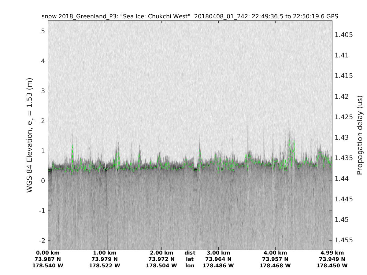The height and width of the screenshot is (275, 367).
Task: Click the "73.987 N" latitude label
Action: pyautogui.click(x=48, y=259)
